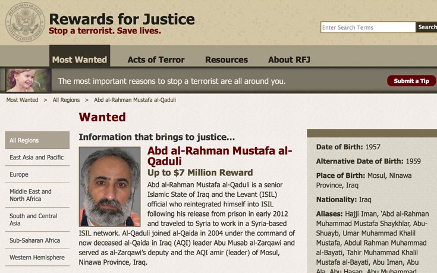Select the Sub-Saharan Africa region
Viewport: 437px width, 273px height.
pyautogui.click(x=37, y=240)
